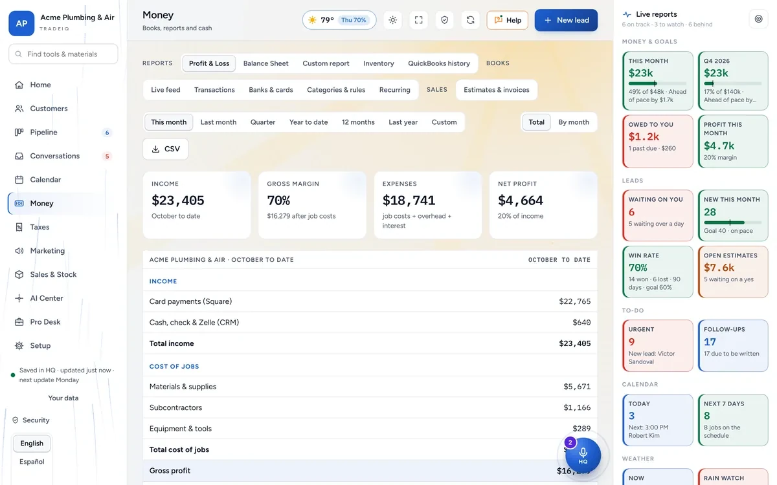The image size is (777, 485).
Task: Open the Follow-ups 17 card
Action: point(733,345)
